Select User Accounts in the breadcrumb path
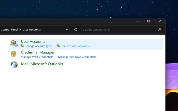The width and height of the screenshot is (178, 111). [x=32, y=30]
